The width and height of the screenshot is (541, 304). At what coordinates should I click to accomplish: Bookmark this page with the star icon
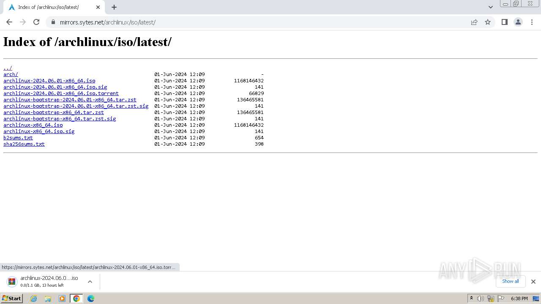coord(488,22)
